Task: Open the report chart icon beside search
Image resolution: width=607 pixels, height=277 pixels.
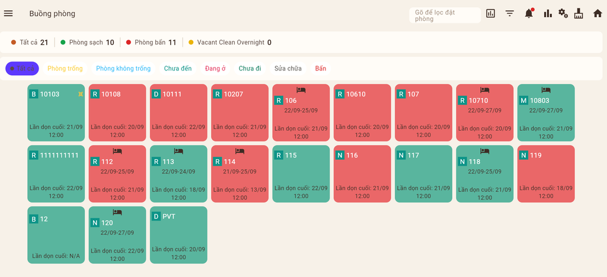Action: 490,14
